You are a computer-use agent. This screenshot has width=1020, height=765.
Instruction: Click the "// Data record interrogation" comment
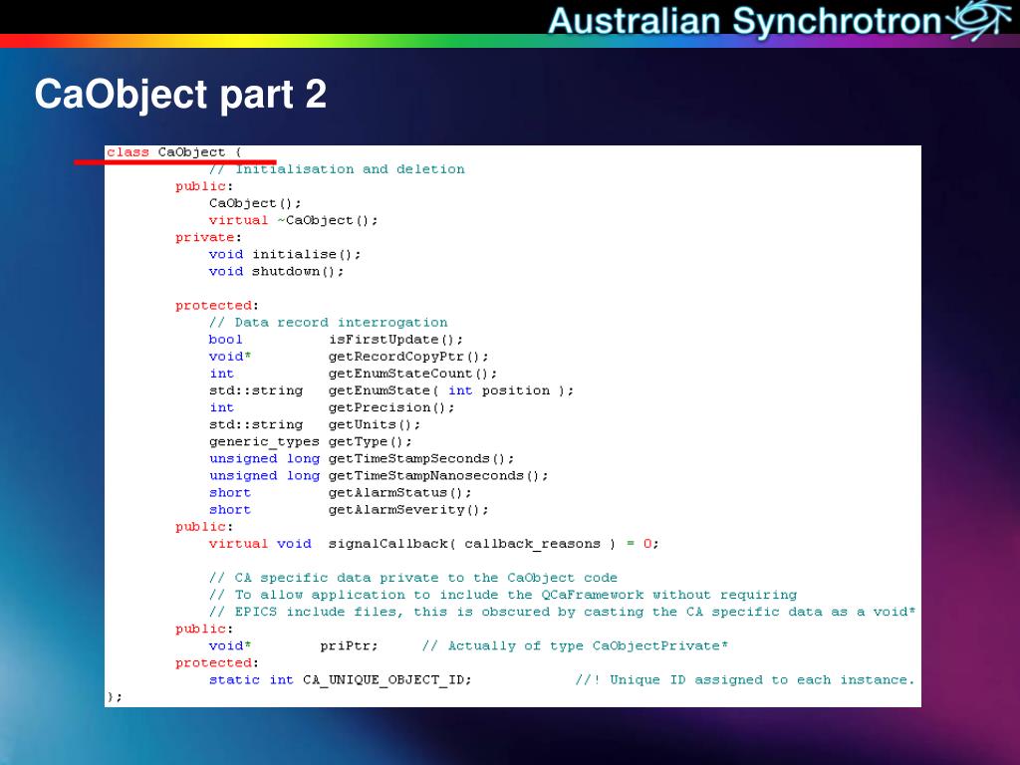328,323
